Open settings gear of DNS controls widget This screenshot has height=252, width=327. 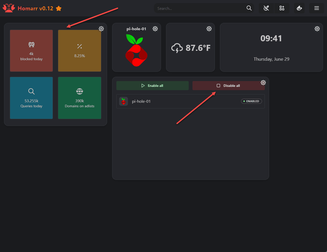(263, 83)
